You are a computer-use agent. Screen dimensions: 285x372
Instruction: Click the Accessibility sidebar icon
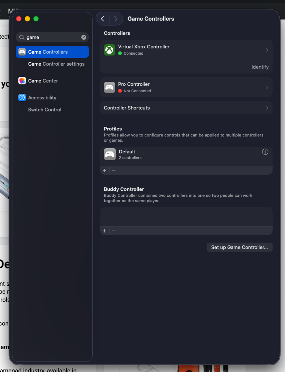[22, 97]
